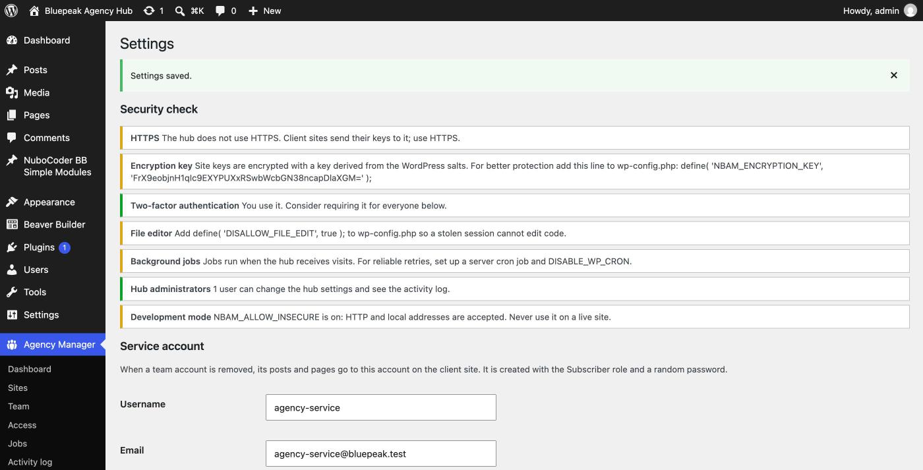Open the Jobs submenu item
This screenshot has height=470, width=923.
coord(17,444)
